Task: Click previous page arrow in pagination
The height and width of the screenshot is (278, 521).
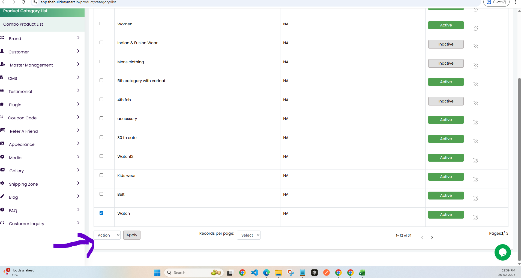Action: (x=422, y=237)
